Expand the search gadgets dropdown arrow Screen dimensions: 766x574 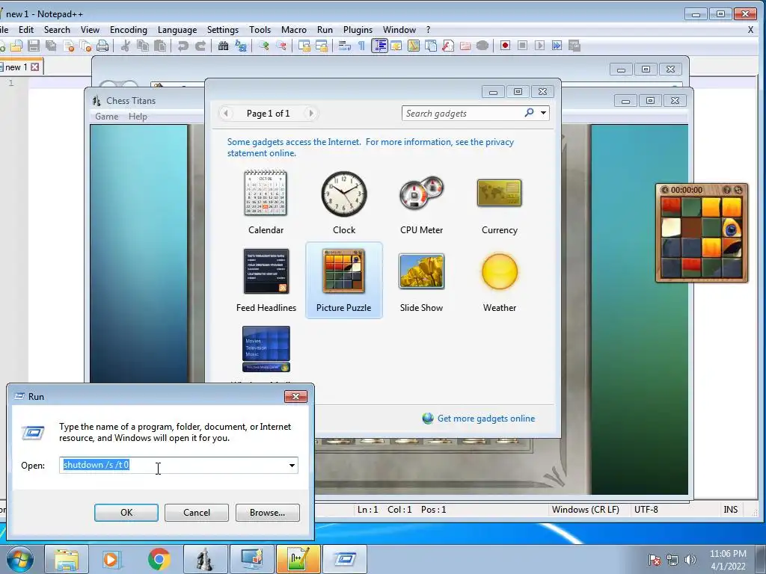543,114
